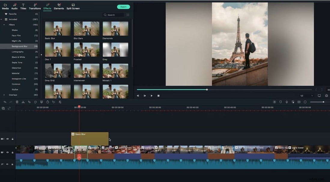This screenshot has height=182, width=330.
Task: Lock the video track using the padlock icon
Action: click(x=12, y=152)
